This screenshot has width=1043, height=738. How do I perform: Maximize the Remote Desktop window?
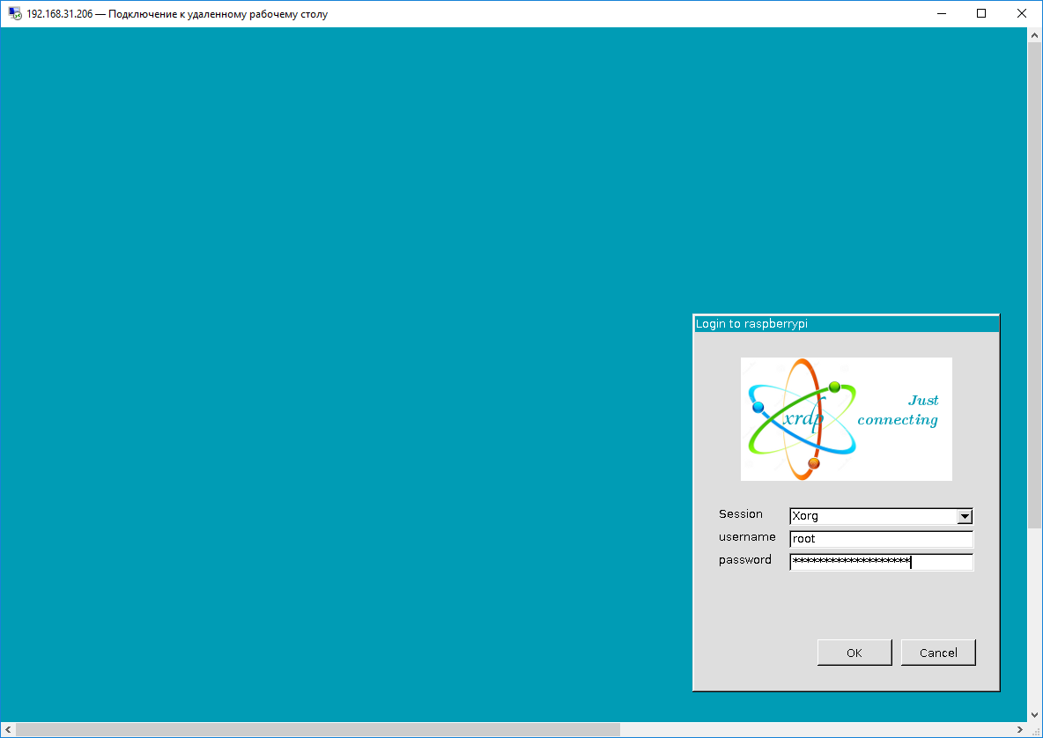click(981, 13)
